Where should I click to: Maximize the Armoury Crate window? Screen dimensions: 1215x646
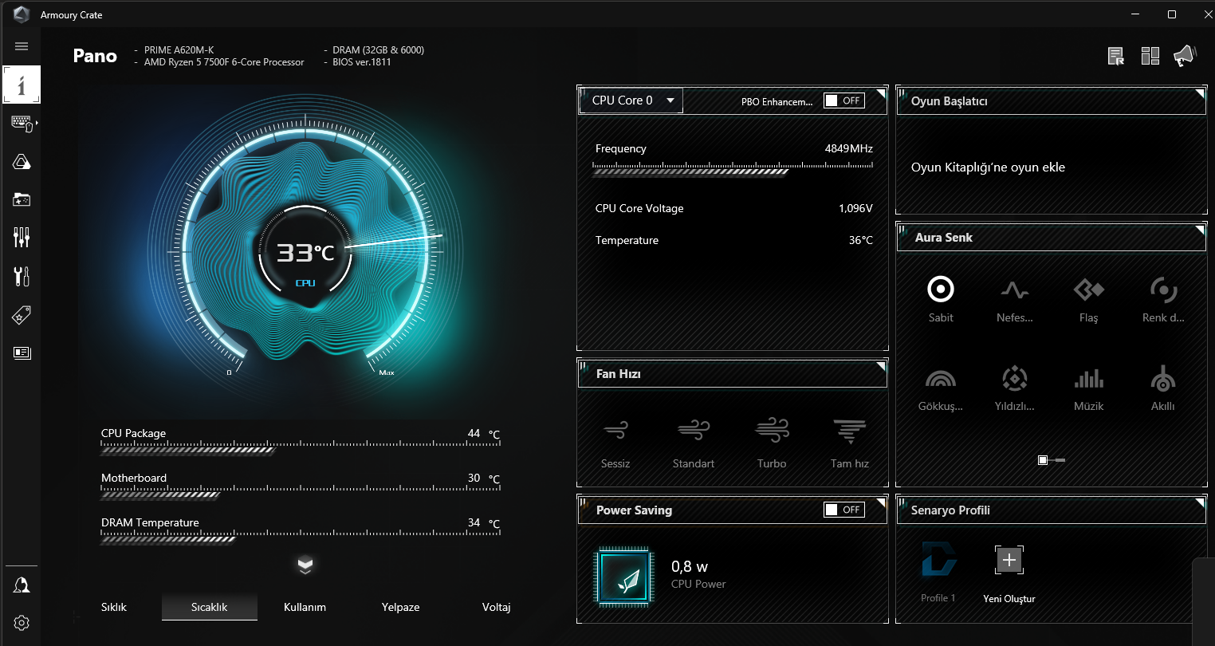pyautogui.click(x=1171, y=14)
